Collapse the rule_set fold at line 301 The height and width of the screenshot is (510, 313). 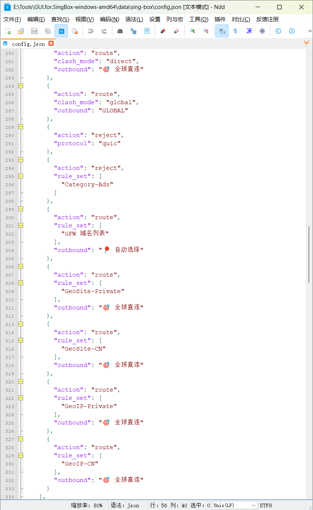(x=21, y=226)
